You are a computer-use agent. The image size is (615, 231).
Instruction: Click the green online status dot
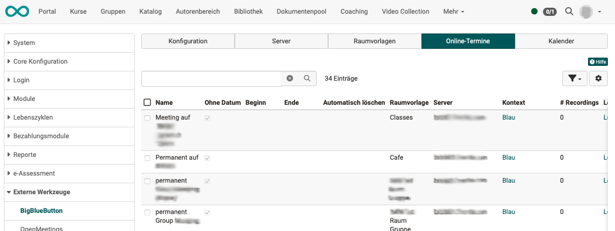coord(534,12)
